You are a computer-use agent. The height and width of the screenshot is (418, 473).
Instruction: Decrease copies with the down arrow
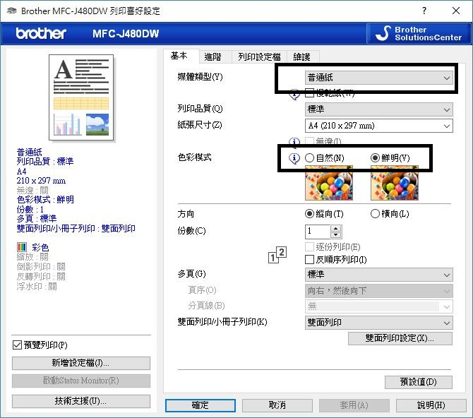tap(336, 235)
